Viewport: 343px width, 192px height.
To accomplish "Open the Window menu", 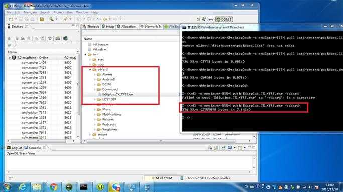I will pos(82,12).
